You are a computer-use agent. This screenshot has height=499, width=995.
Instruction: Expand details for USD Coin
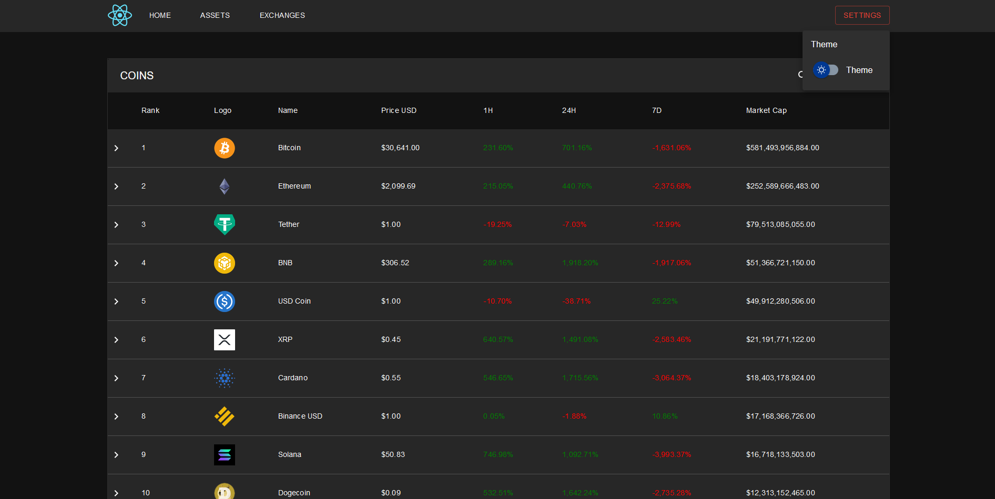click(x=116, y=301)
